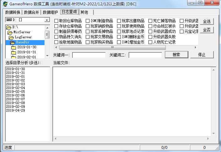
Task: Check 人物死亡记录 option
Action: click(x=150, y=42)
